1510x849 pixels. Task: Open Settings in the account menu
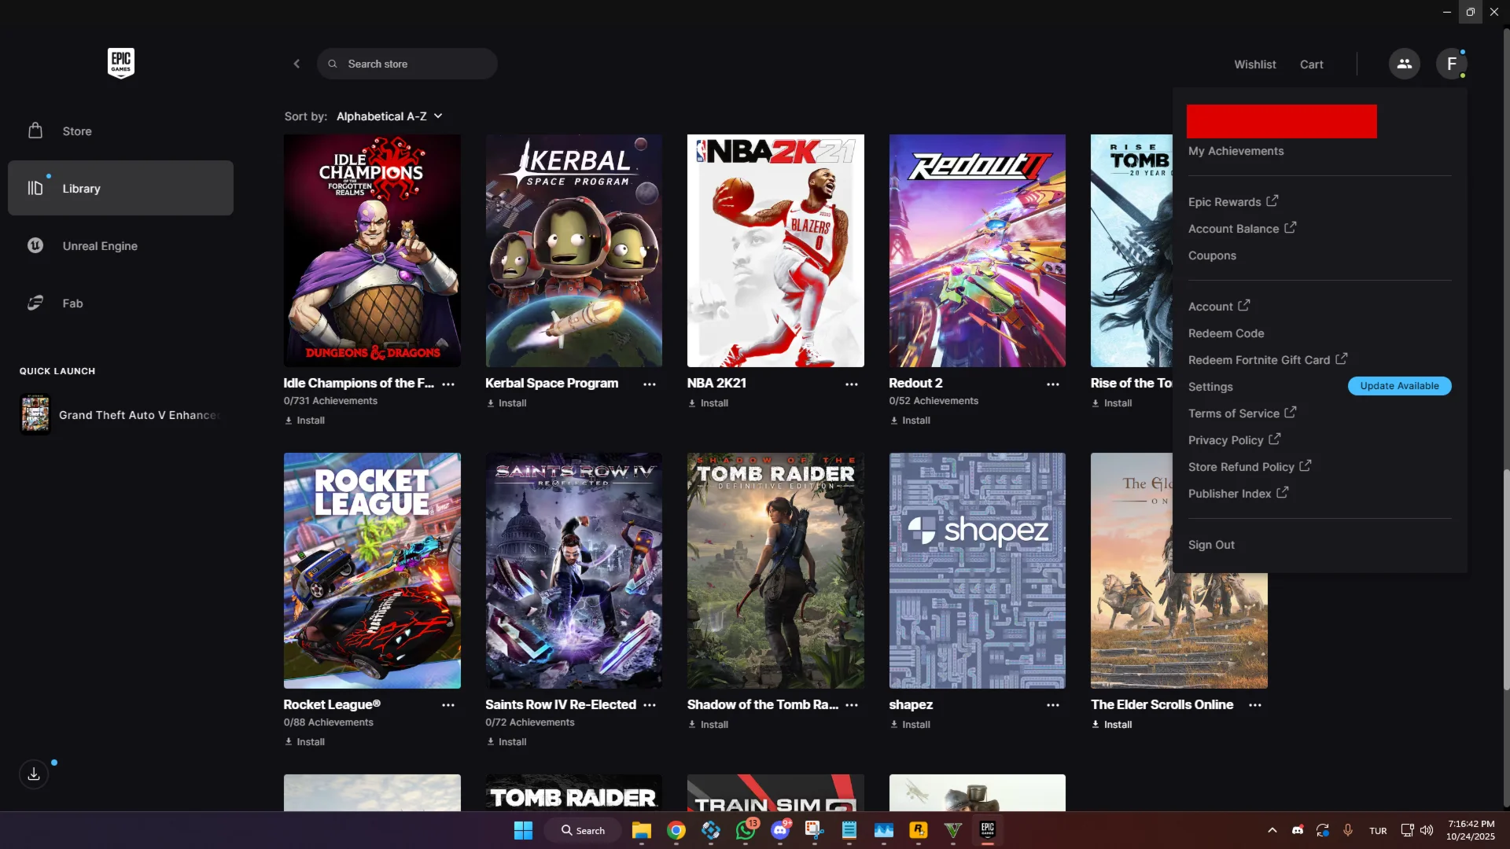point(1210,387)
